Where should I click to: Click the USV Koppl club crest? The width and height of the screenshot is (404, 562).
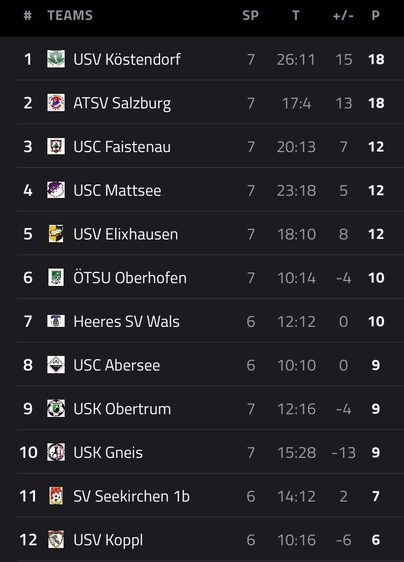[56, 539]
